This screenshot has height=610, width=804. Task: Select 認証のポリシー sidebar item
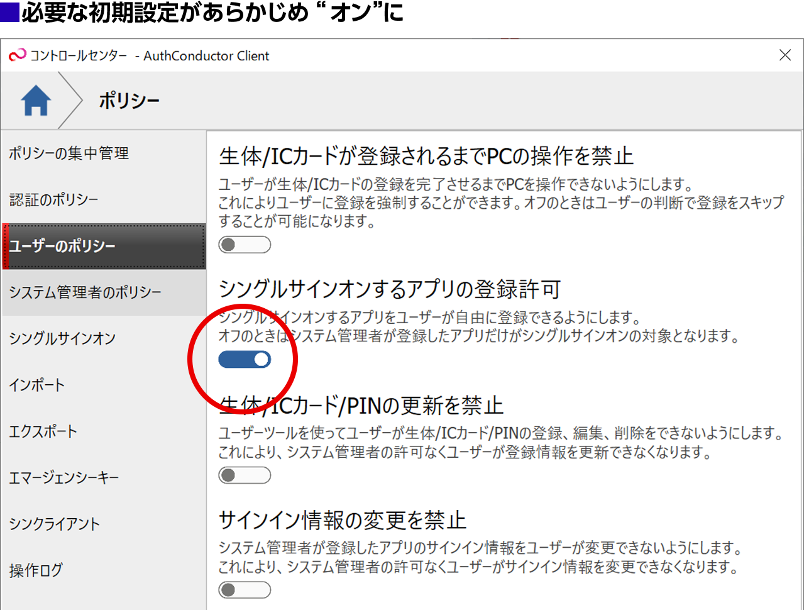click(x=54, y=200)
